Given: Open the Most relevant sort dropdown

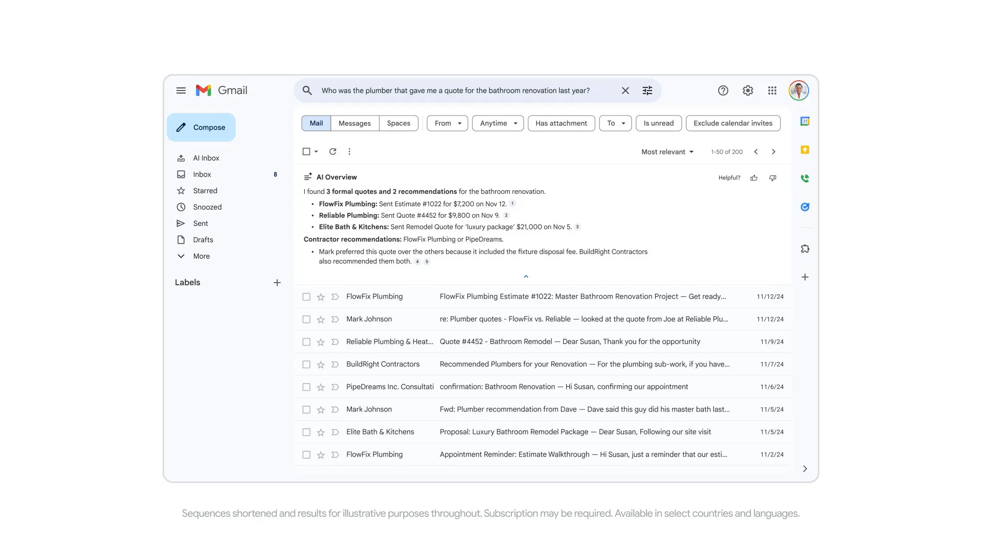Looking at the screenshot, I should coord(667,151).
